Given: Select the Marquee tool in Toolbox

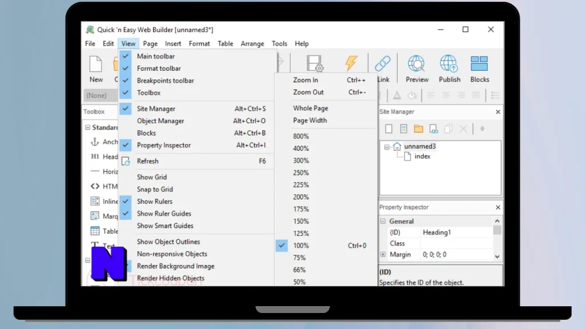Looking at the screenshot, I should (x=104, y=216).
